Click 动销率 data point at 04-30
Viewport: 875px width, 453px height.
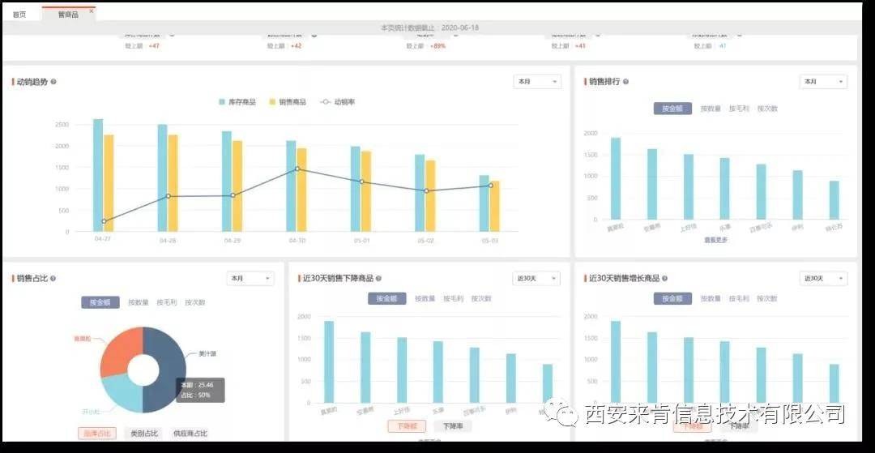click(297, 169)
